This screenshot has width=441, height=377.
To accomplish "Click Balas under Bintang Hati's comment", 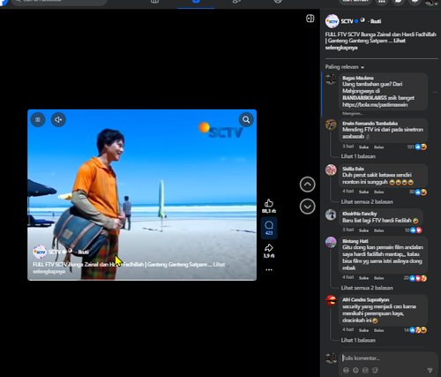I will click(x=379, y=278).
